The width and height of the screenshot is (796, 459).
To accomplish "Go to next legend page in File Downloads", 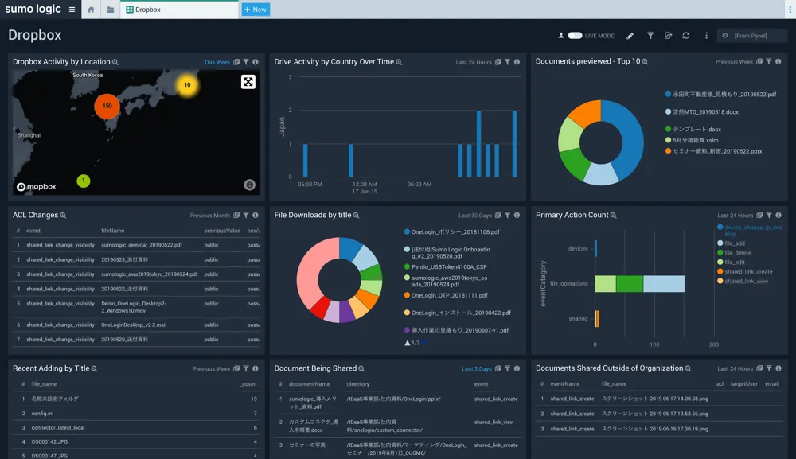I will click(x=424, y=343).
